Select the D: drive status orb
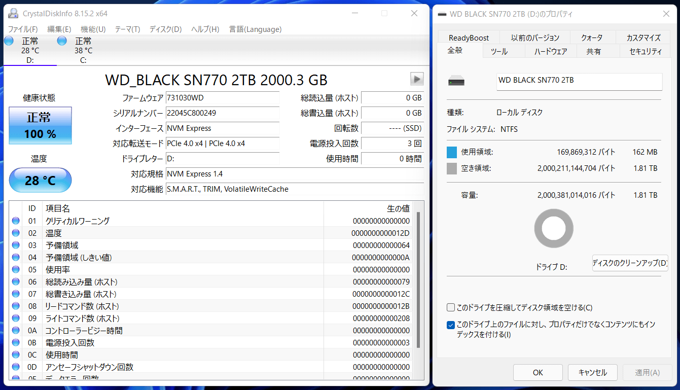Viewport: 680px width, 390px height. click(x=9, y=41)
